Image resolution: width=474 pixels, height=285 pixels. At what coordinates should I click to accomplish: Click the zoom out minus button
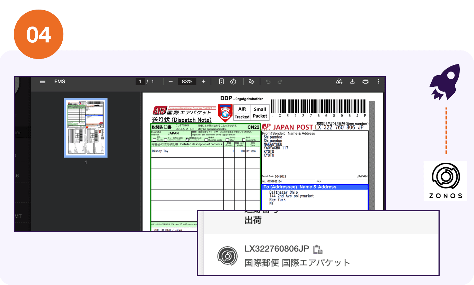tap(171, 81)
